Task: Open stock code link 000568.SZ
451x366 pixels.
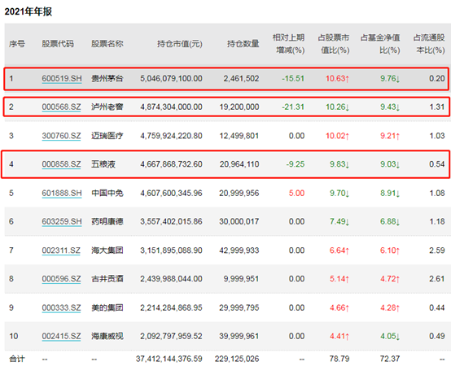Action: click(61, 107)
